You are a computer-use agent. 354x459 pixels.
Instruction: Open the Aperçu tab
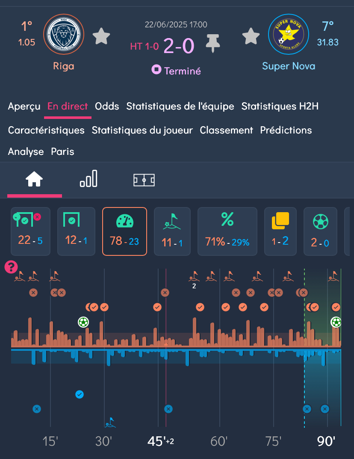coord(24,106)
